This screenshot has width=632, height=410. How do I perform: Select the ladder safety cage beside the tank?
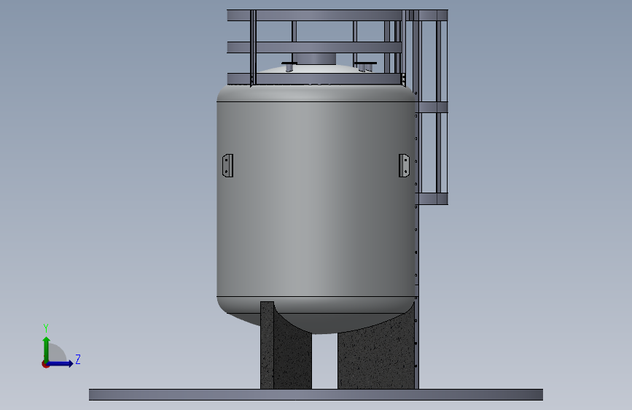(433, 107)
